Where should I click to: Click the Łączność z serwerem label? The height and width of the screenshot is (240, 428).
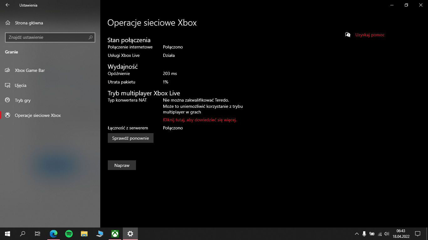click(x=128, y=128)
